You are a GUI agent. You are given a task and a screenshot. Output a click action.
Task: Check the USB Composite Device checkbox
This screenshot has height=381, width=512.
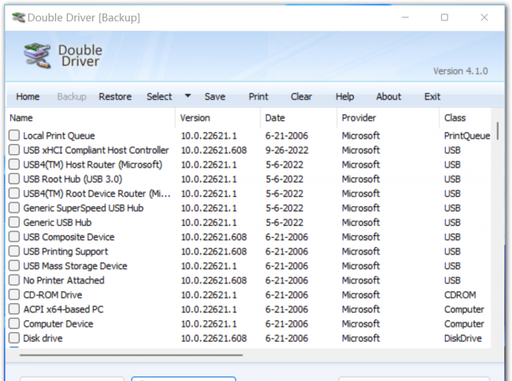tap(14, 236)
